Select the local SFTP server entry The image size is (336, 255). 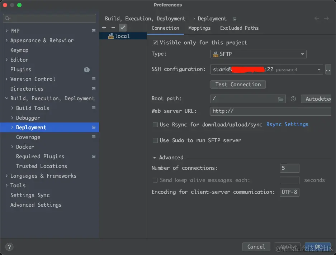(123, 36)
